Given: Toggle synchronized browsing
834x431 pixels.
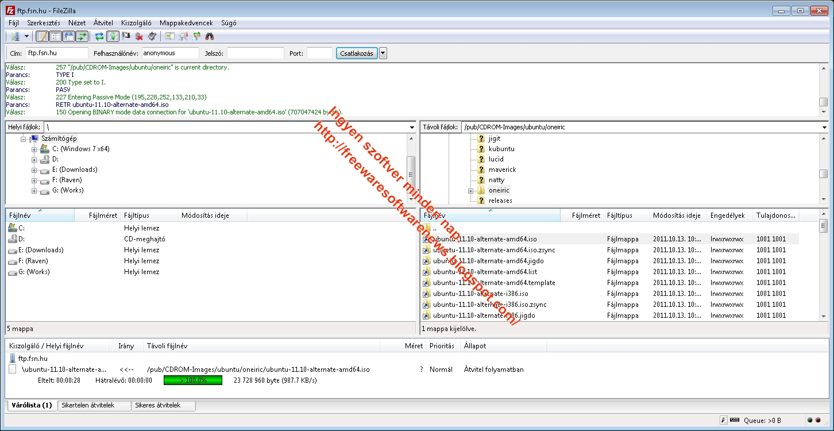Looking at the screenshot, I should (196, 36).
